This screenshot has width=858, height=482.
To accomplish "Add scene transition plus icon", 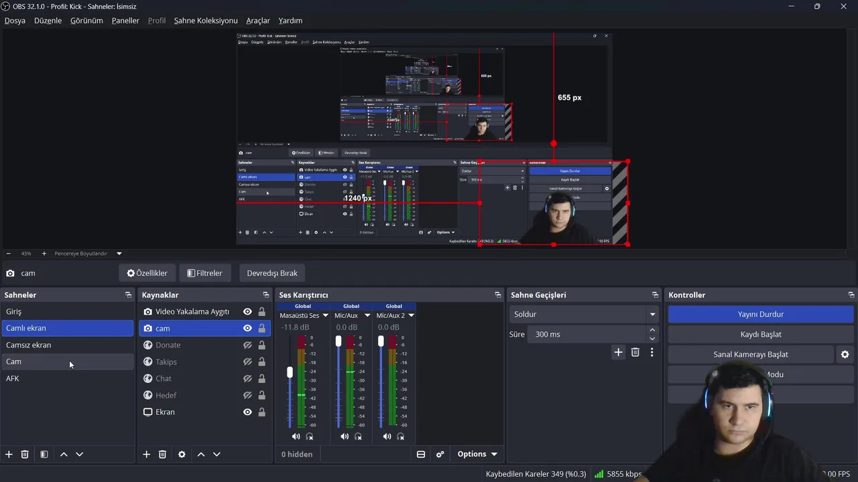I will (618, 352).
